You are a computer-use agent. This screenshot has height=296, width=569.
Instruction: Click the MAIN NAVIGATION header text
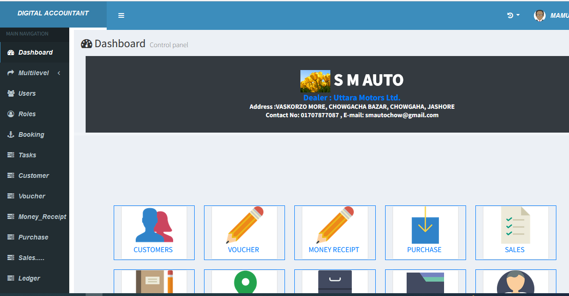click(27, 34)
